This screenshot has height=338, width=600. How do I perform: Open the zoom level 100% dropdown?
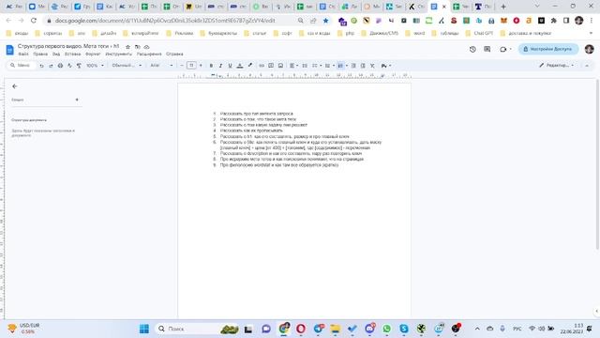(x=95, y=66)
